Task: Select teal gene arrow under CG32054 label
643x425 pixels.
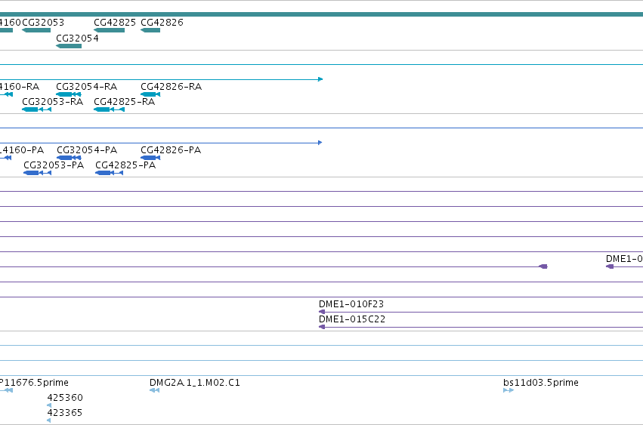Action: click(69, 46)
